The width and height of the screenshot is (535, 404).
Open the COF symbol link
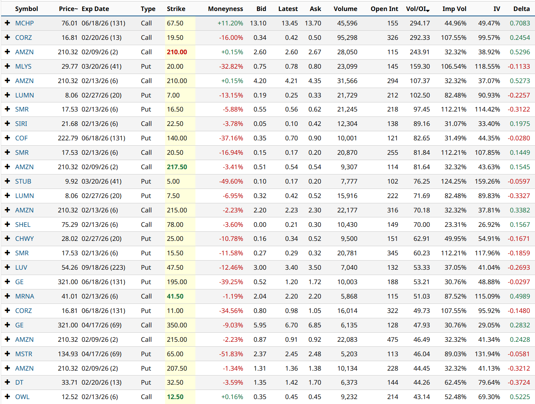pyautogui.click(x=21, y=138)
